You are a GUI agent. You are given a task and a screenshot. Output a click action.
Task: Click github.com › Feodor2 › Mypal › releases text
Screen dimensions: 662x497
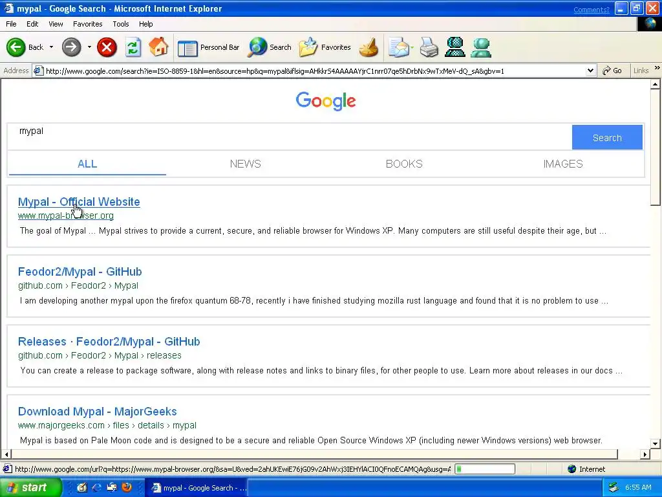pos(100,355)
